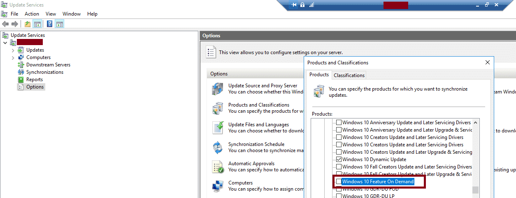Click the signal strength icon on connection bar
516x198 pixels.
[x=311, y=5]
